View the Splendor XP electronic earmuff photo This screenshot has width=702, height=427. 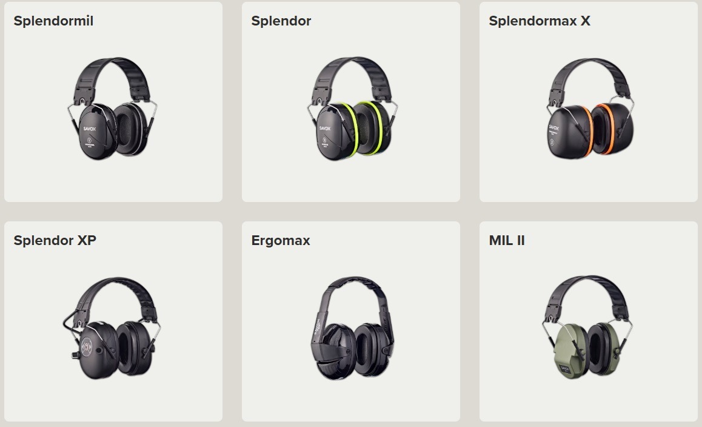pyautogui.click(x=112, y=328)
